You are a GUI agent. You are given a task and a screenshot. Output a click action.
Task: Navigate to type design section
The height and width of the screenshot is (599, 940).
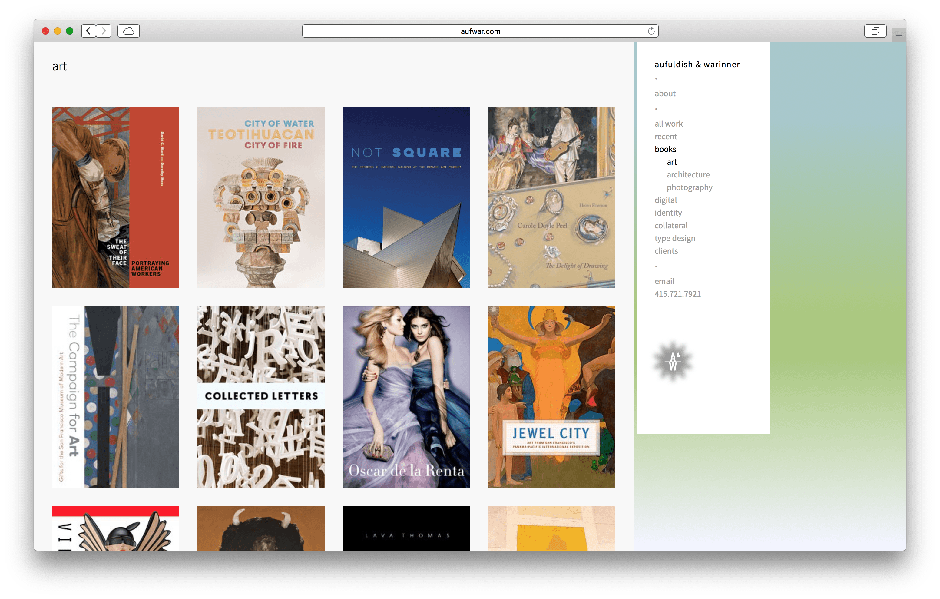coord(674,238)
